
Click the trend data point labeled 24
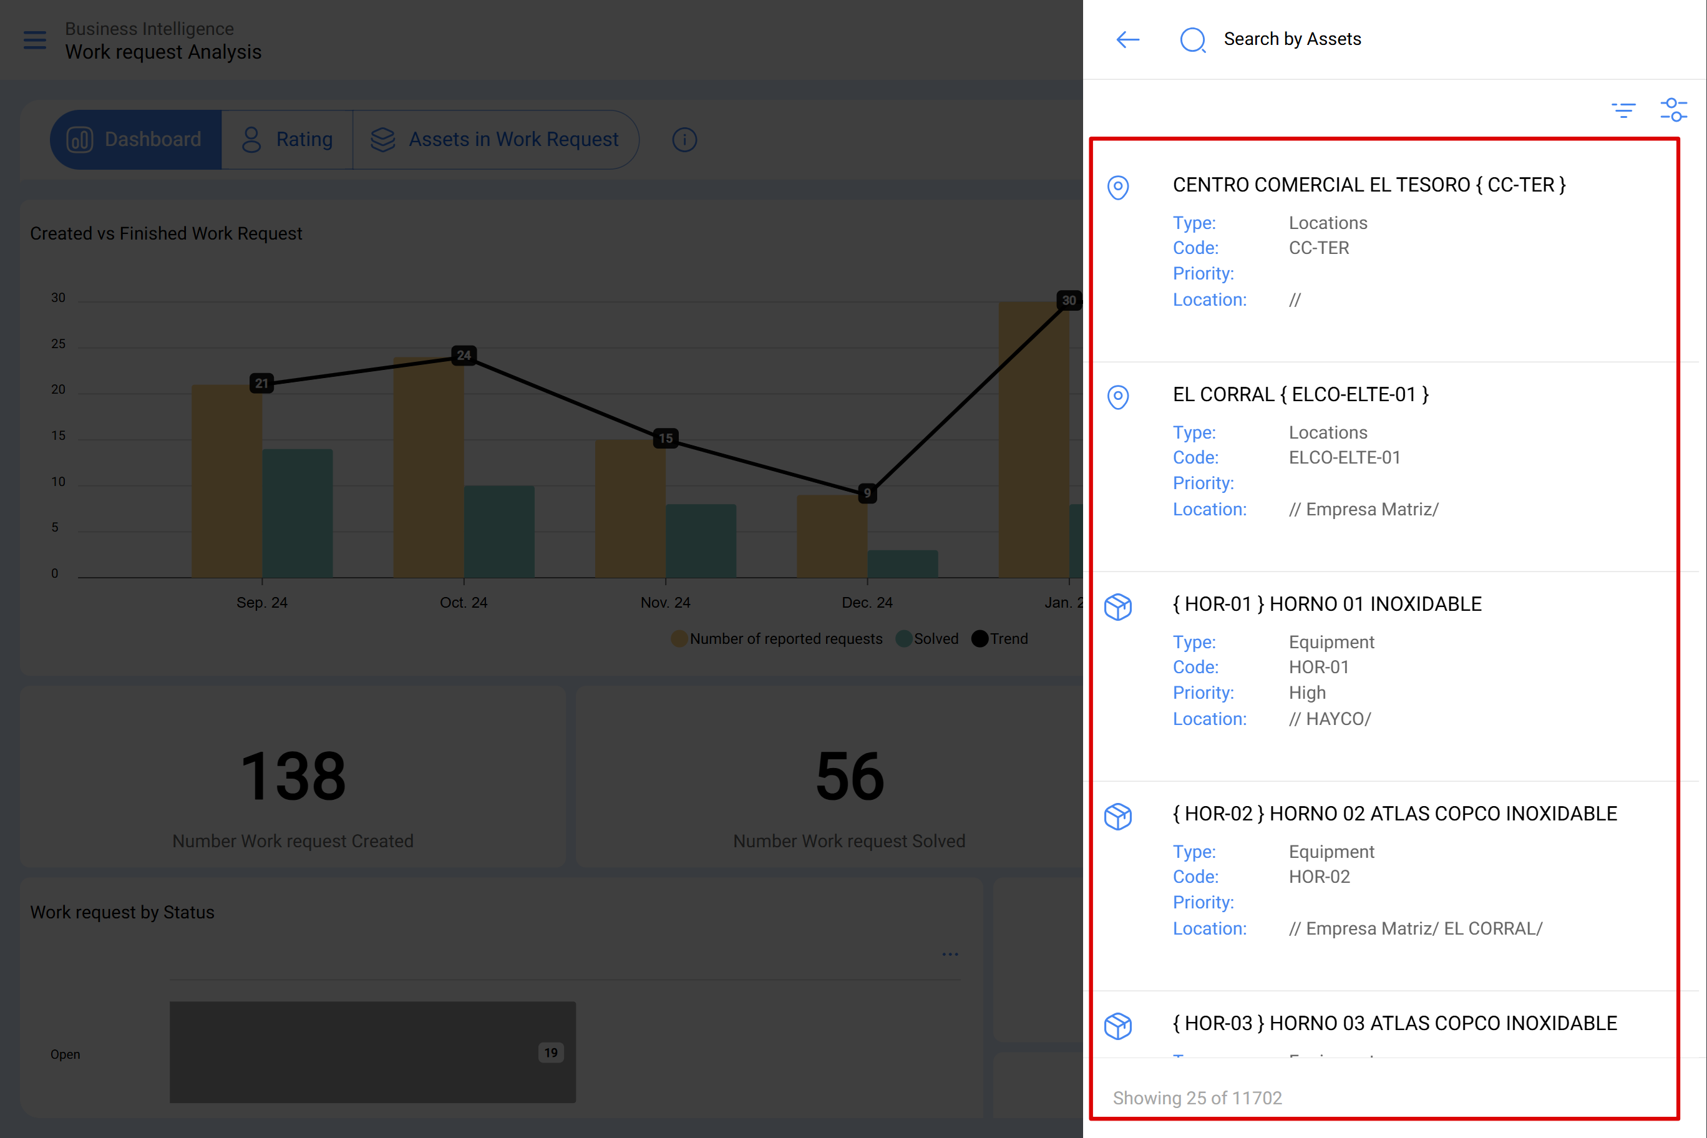[464, 356]
